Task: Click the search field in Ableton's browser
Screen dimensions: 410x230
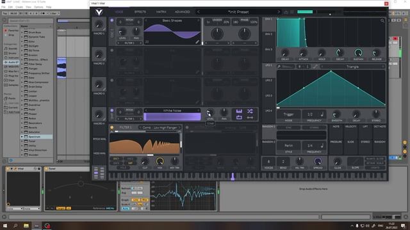Action: click(31, 20)
